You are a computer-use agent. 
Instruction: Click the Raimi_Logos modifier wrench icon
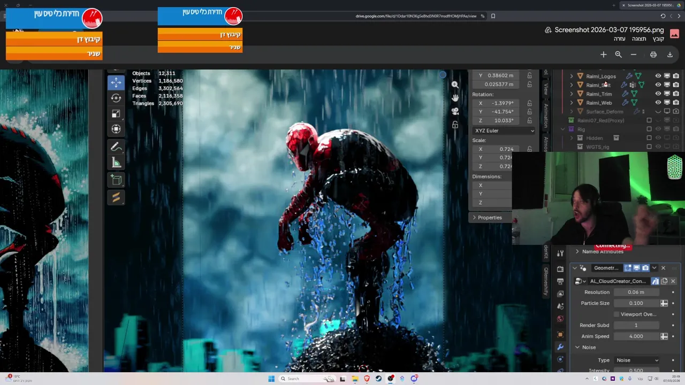(x=629, y=76)
